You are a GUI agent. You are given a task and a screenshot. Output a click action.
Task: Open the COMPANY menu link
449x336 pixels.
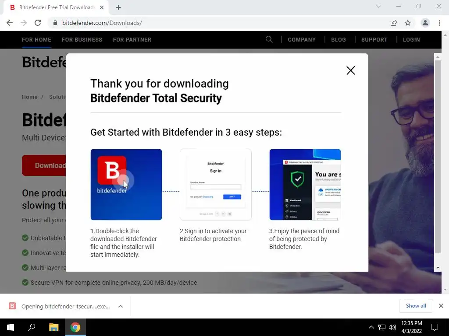click(x=302, y=40)
